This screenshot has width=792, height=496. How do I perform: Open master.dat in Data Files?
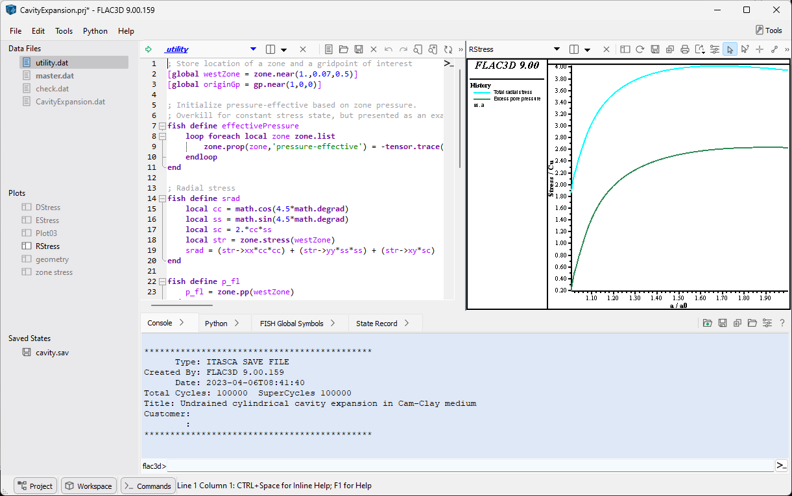(x=54, y=76)
